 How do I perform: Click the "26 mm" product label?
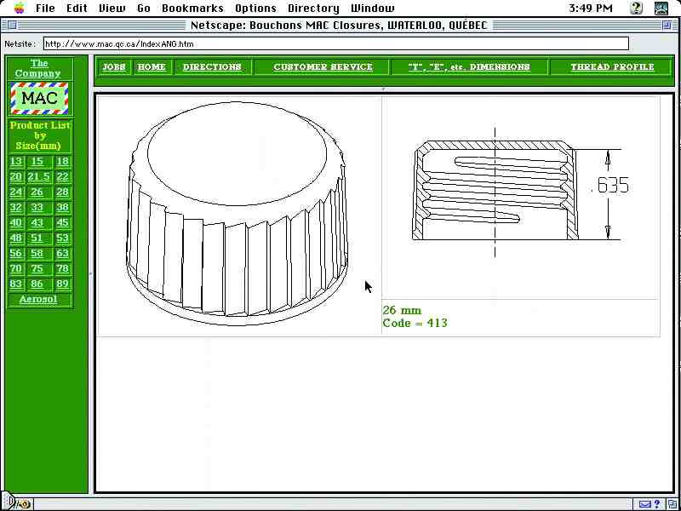(x=402, y=310)
